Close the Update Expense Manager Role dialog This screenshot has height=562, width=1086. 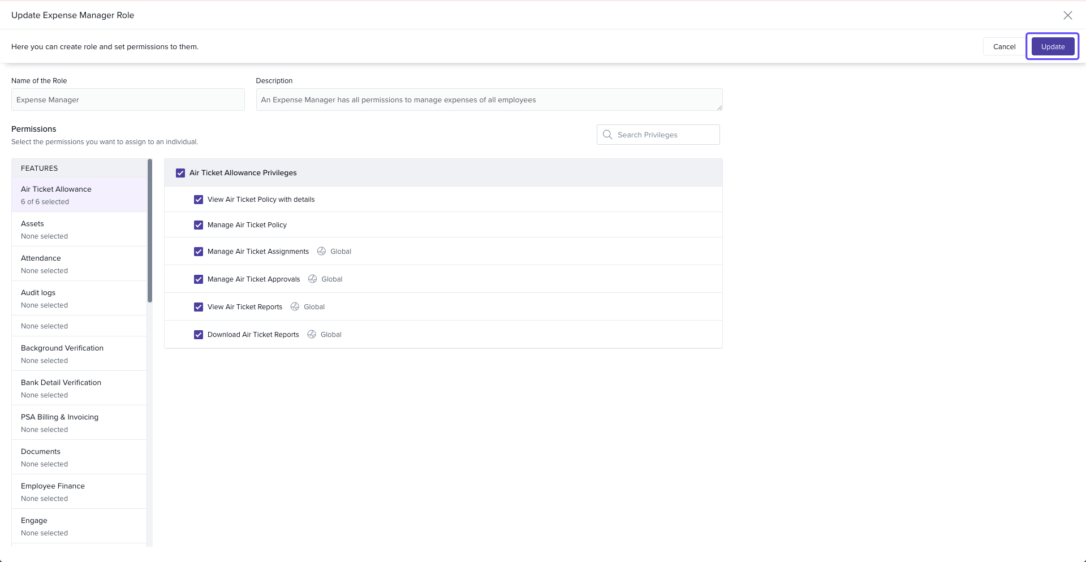point(1067,15)
